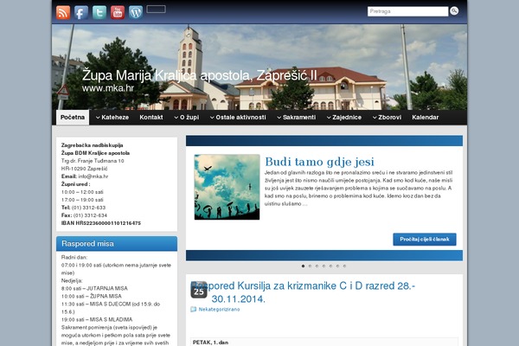Open the Budi tamo gdje jesi article
Viewport: 519px width, 346px height.
tap(319, 162)
